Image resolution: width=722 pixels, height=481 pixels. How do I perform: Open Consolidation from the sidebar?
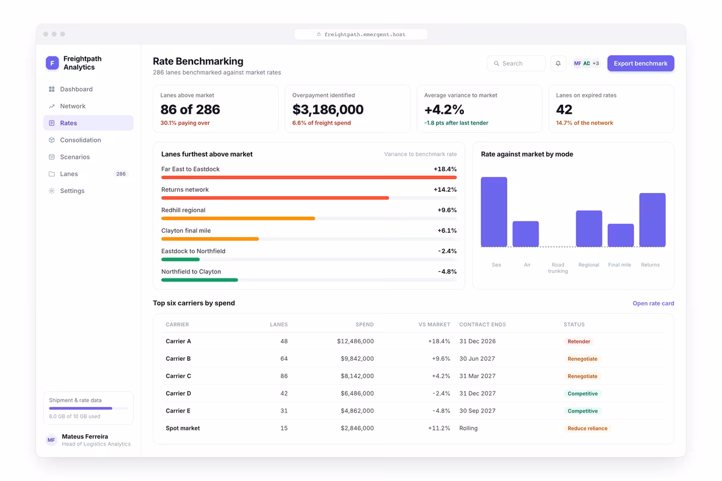[x=88, y=140]
